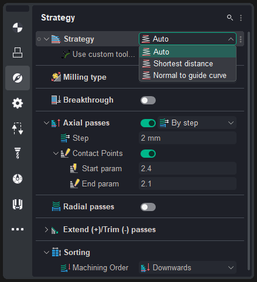Disable the Axial passes toggle

148,123
